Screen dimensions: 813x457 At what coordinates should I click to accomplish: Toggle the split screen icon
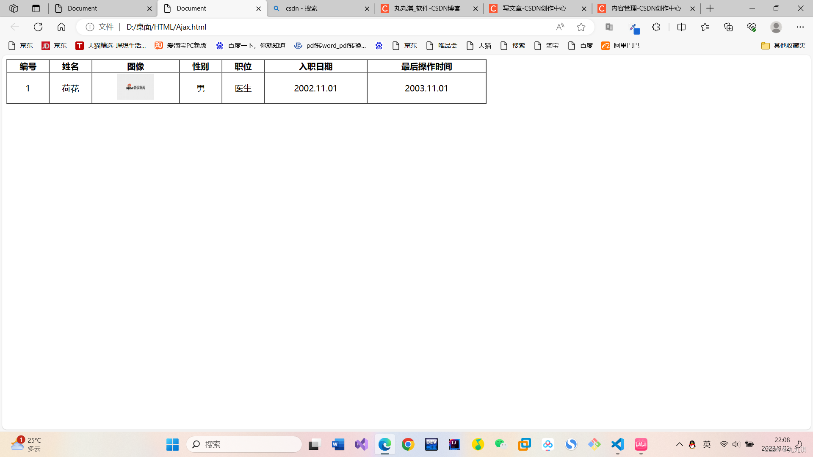(681, 27)
